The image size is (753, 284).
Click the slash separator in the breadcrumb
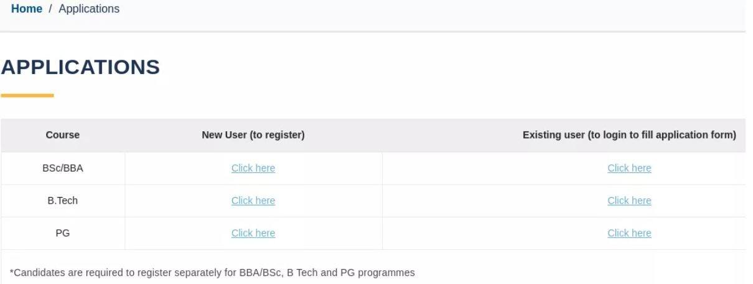pyautogui.click(x=50, y=9)
